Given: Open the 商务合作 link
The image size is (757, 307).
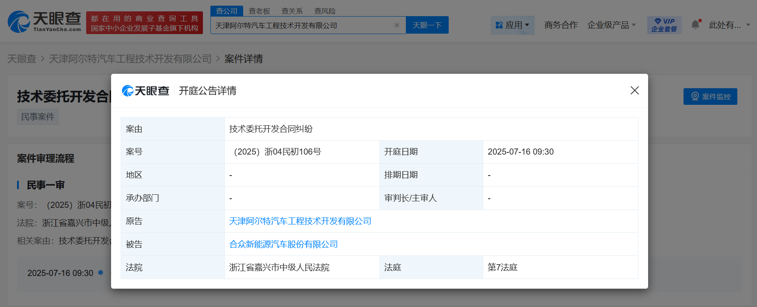Looking at the screenshot, I should click(x=561, y=25).
